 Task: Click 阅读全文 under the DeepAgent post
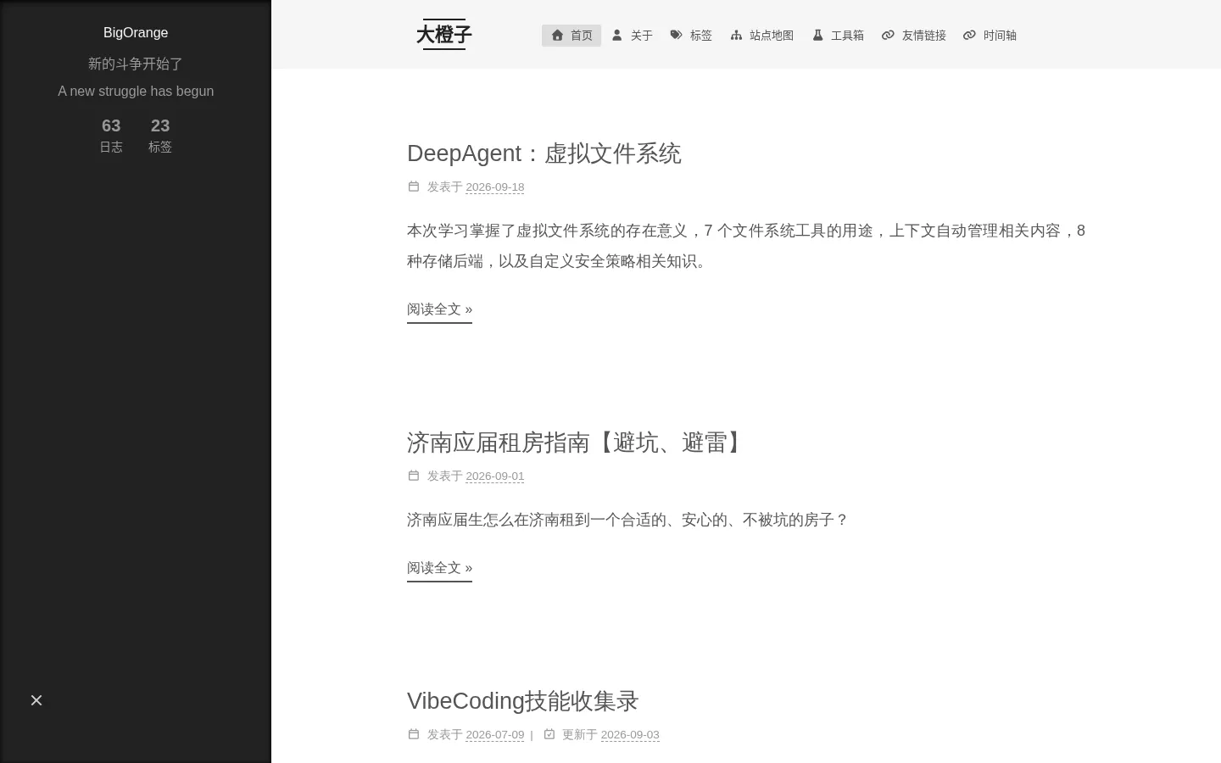439,309
